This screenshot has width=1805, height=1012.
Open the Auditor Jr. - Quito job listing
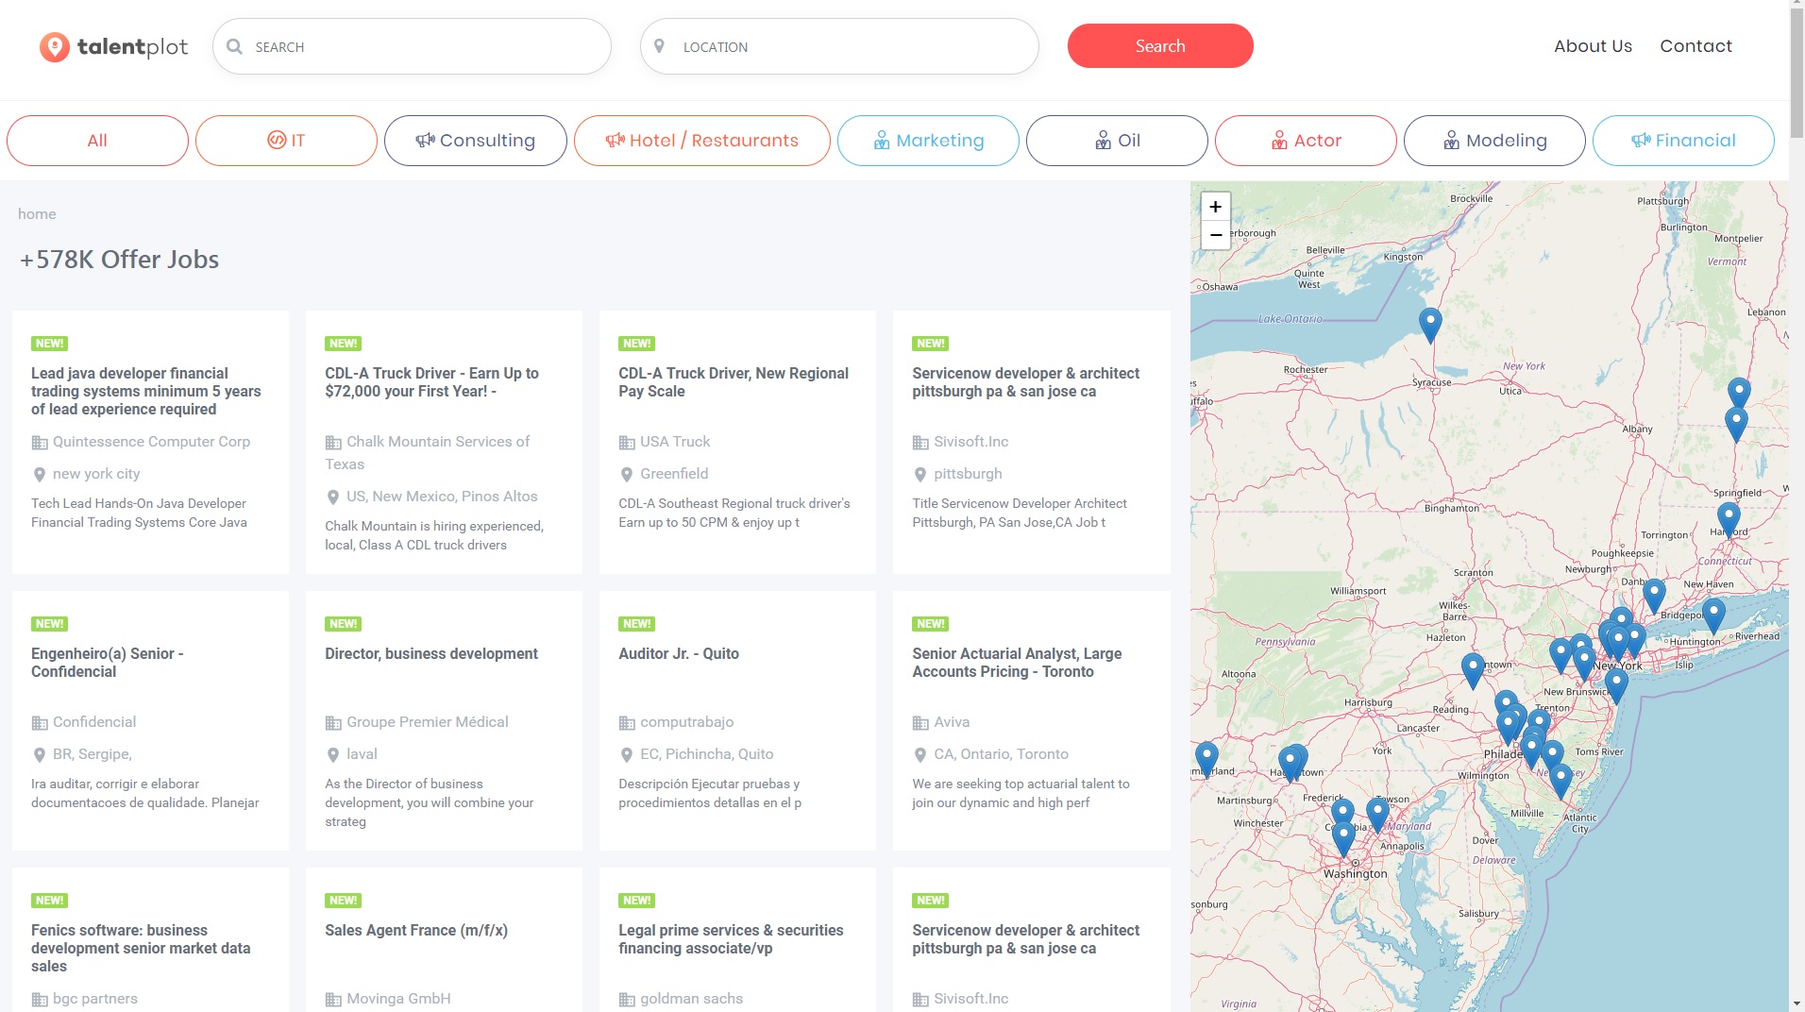[678, 653]
